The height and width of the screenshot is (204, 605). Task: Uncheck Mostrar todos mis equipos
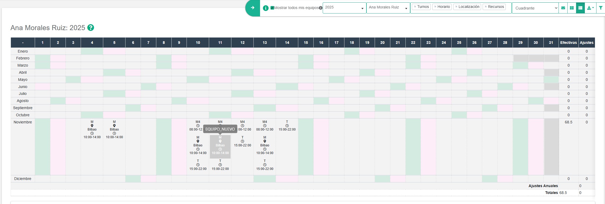coord(272,8)
